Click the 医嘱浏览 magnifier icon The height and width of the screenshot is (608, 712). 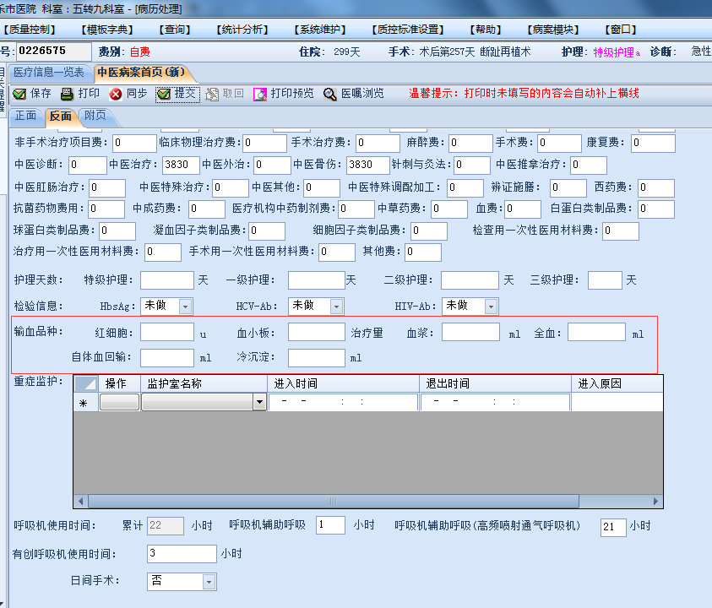pyautogui.click(x=330, y=94)
